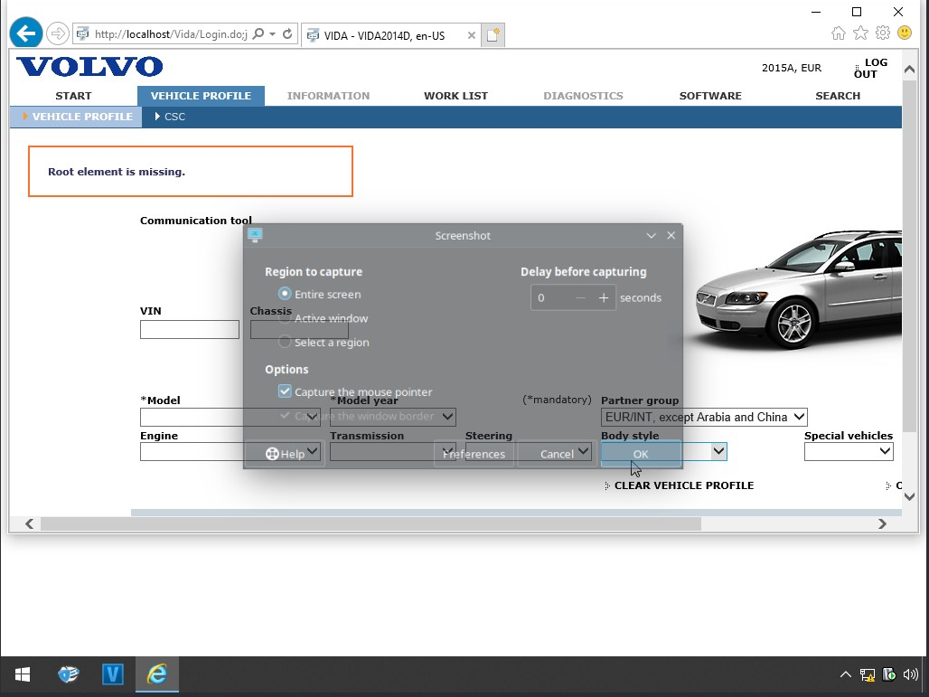Open the Windows Start button
Screen dimensions: 929x697
point(23,674)
